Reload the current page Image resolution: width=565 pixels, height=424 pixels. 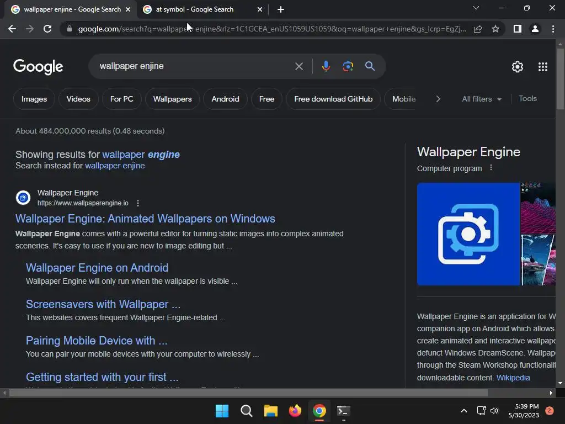47,29
